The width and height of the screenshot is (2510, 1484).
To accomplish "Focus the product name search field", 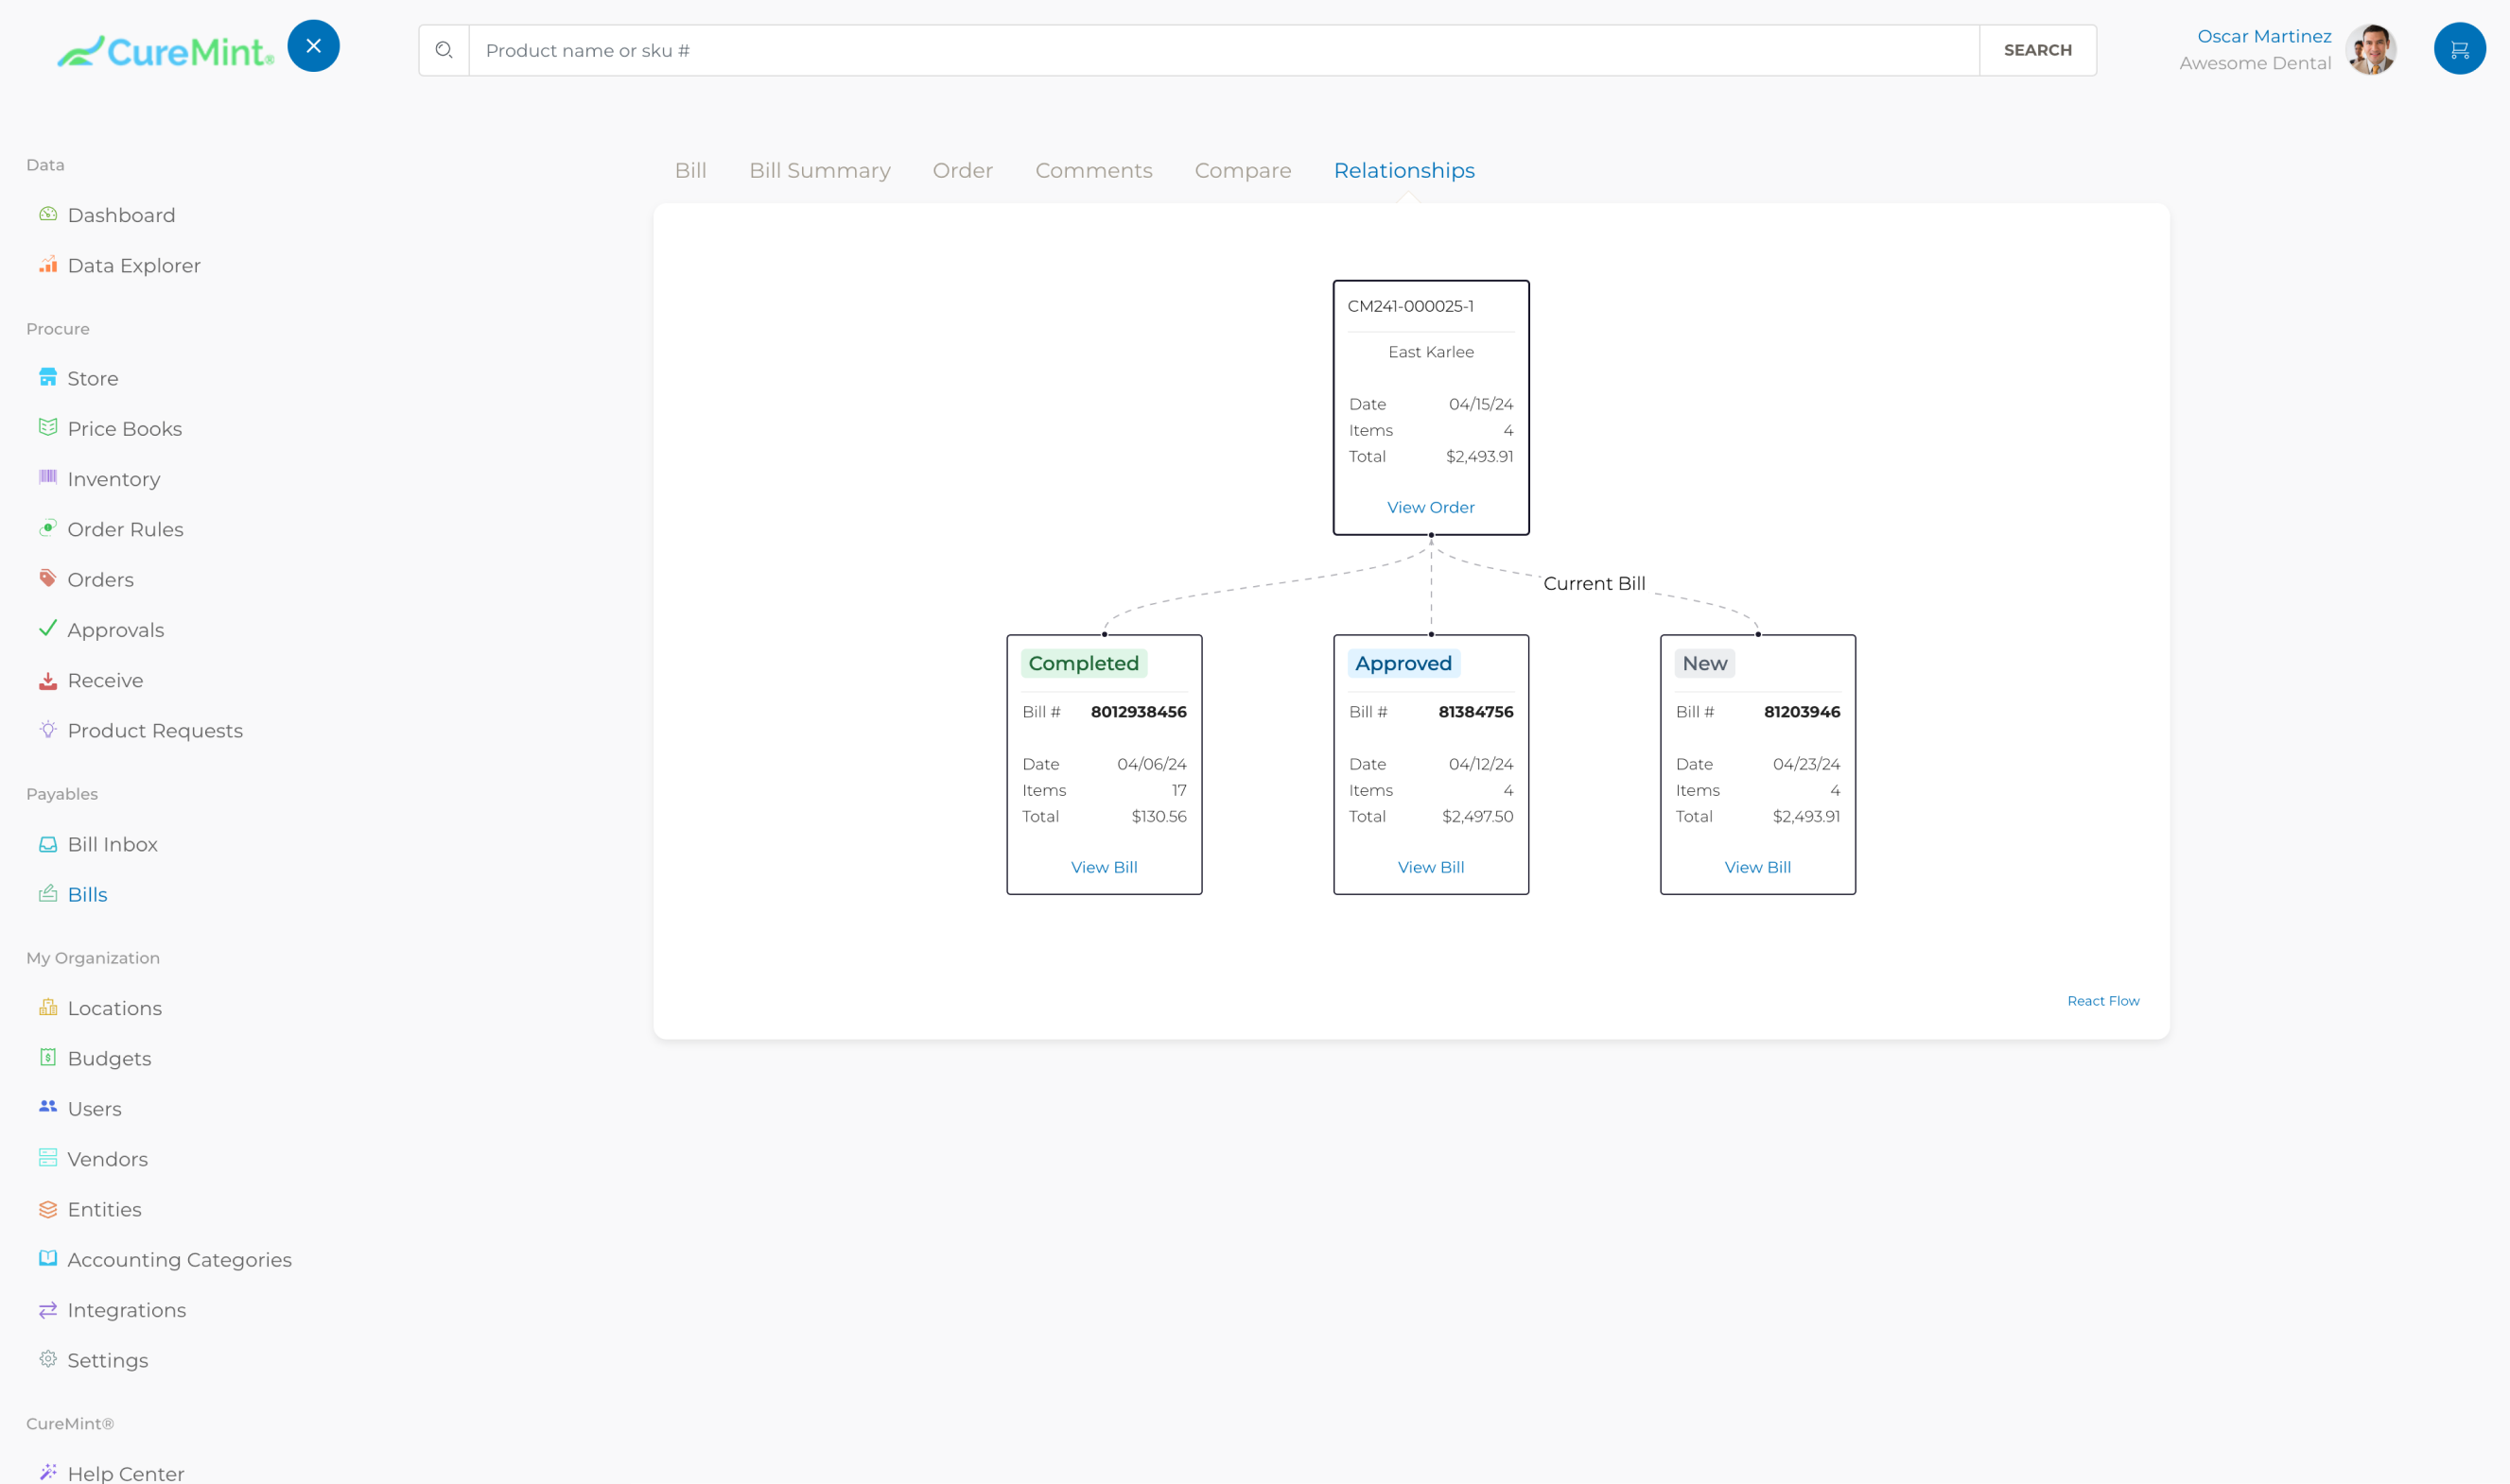I will point(1223,50).
